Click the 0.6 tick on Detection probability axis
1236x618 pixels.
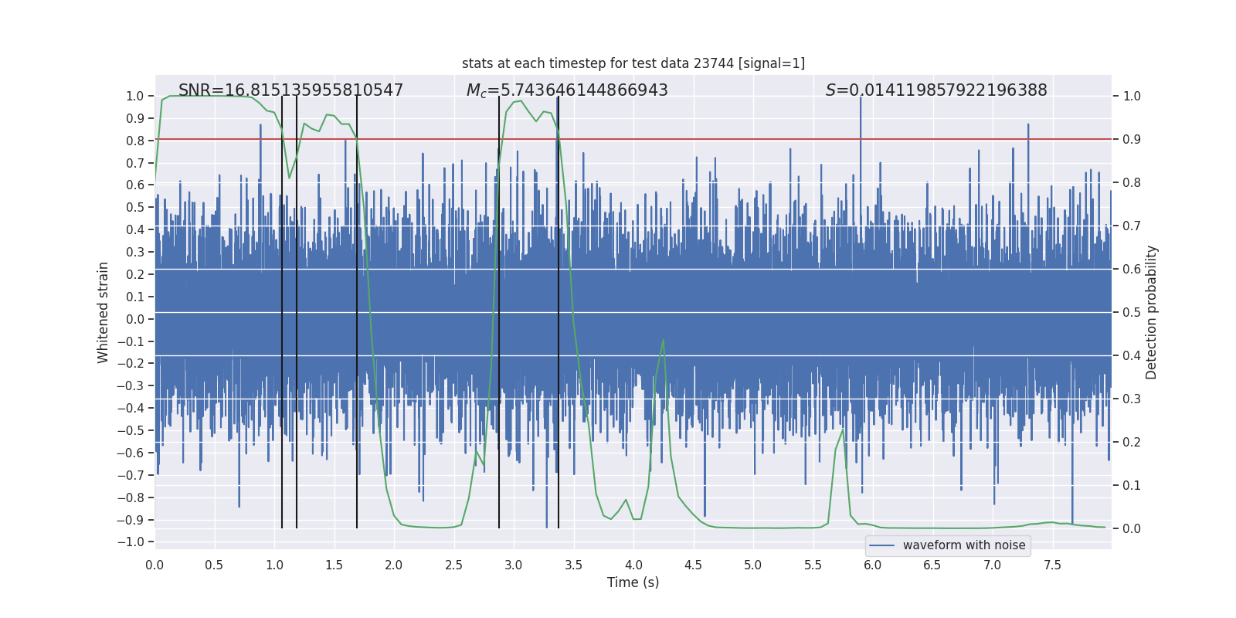1132,270
